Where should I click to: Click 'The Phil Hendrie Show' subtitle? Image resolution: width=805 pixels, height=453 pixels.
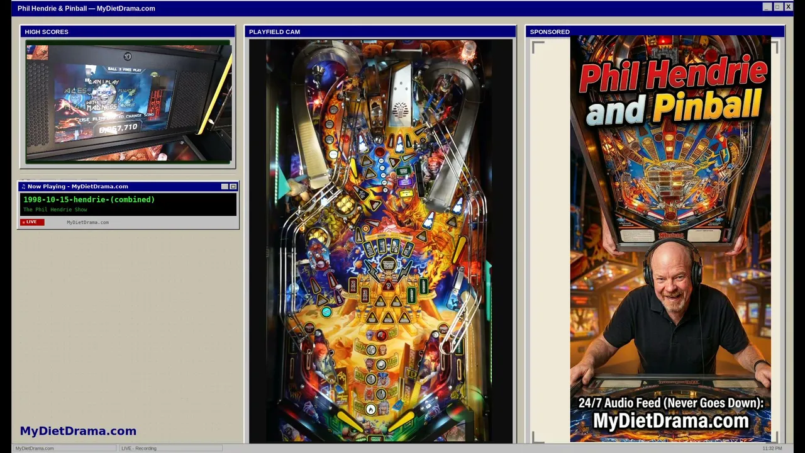(x=55, y=210)
